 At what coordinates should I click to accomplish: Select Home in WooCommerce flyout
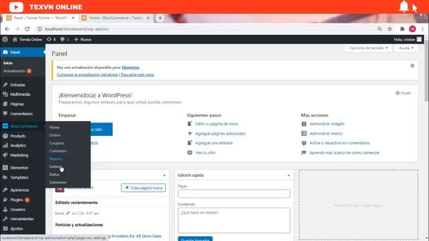(54, 127)
